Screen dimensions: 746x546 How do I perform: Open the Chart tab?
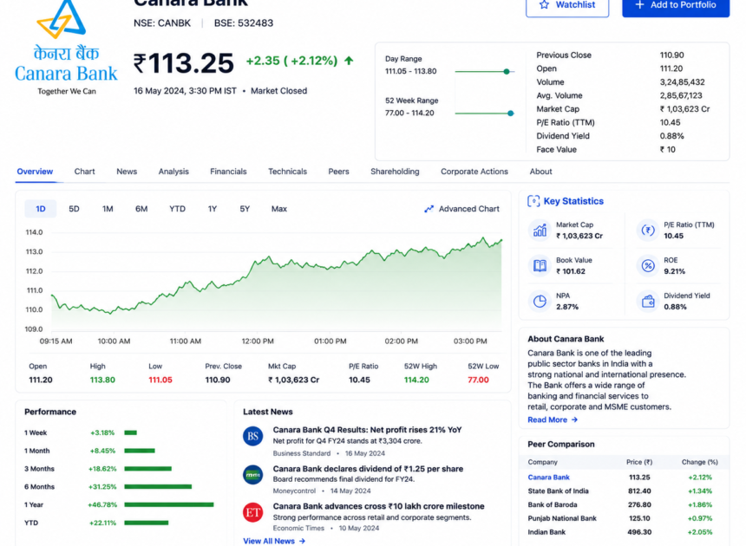click(x=84, y=172)
